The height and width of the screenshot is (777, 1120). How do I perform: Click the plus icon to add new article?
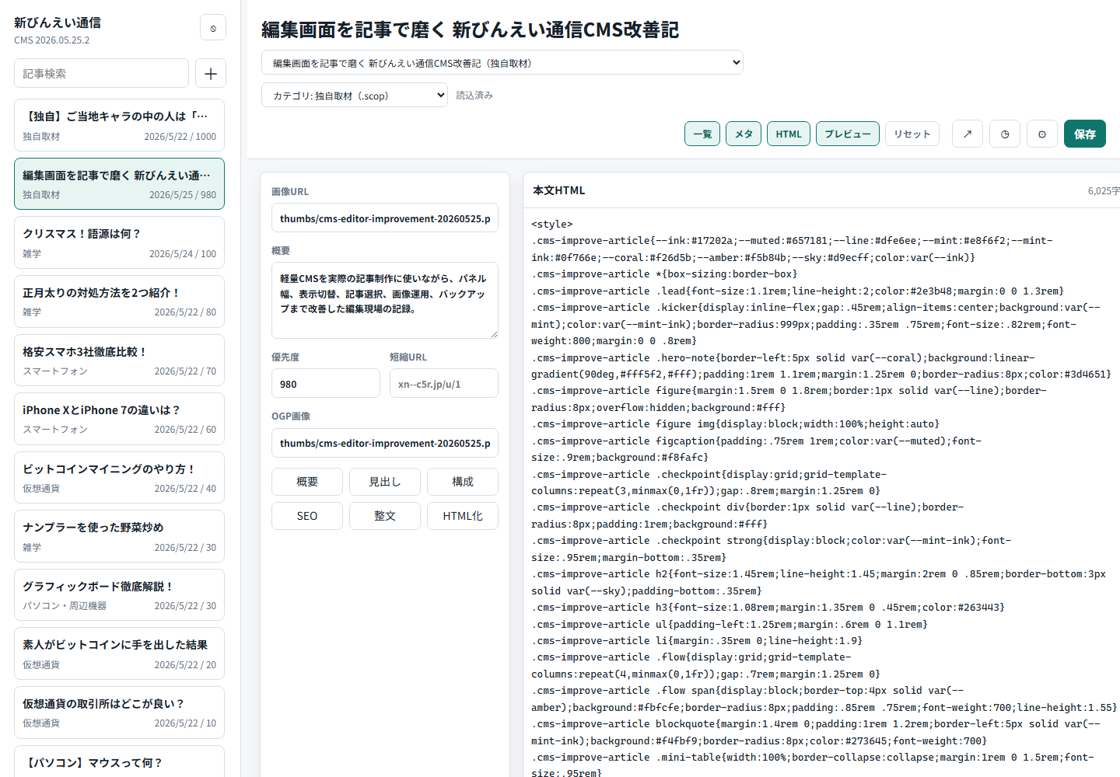pyautogui.click(x=210, y=74)
